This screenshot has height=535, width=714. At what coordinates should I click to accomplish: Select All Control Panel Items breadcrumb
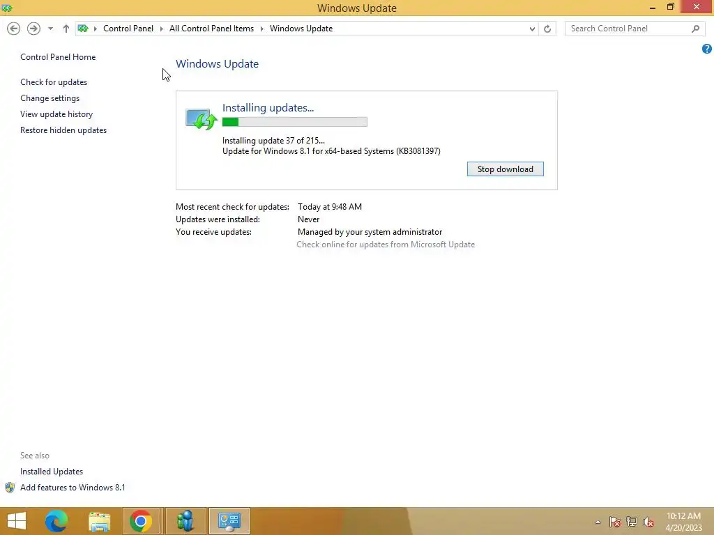click(x=212, y=29)
